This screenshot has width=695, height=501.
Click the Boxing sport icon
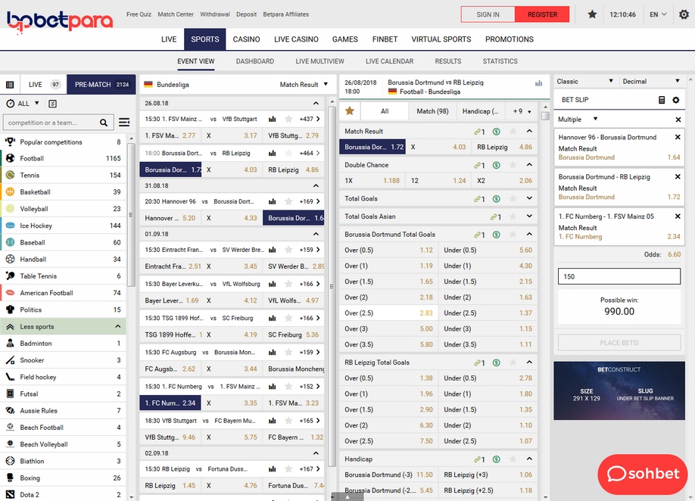coord(10,478)
